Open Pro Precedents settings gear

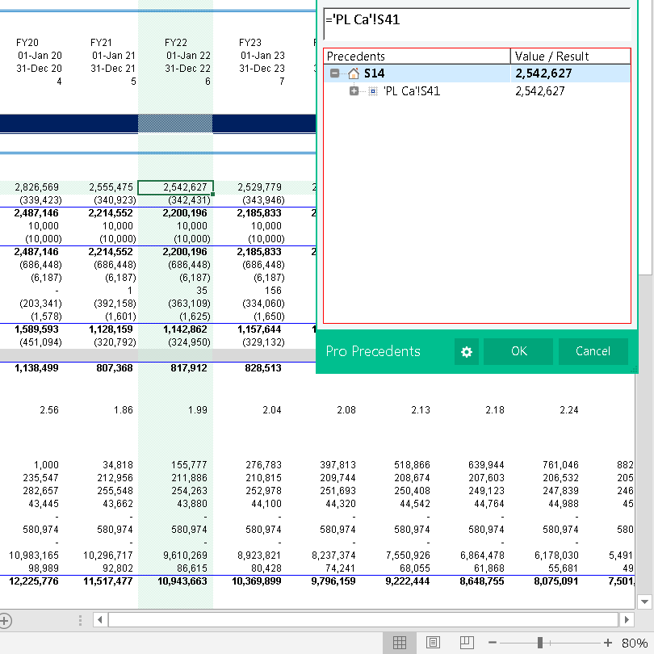point(467,352)
